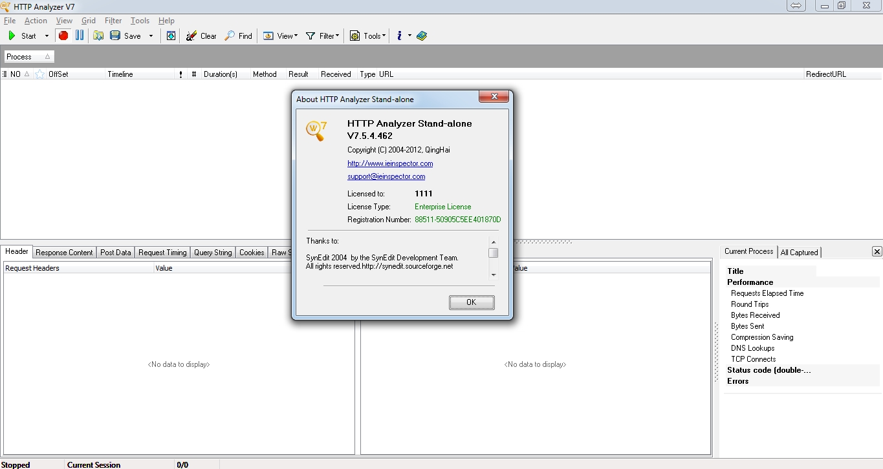Open the Action menu
The width and height of the screenshot is (883, 469).
coord(36,21)
